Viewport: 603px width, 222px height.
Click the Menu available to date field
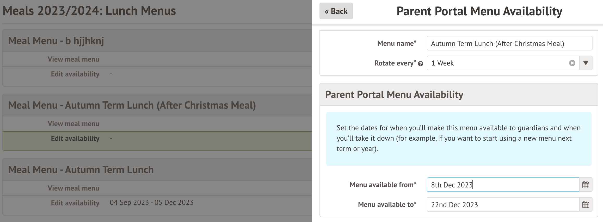(503, 205)
